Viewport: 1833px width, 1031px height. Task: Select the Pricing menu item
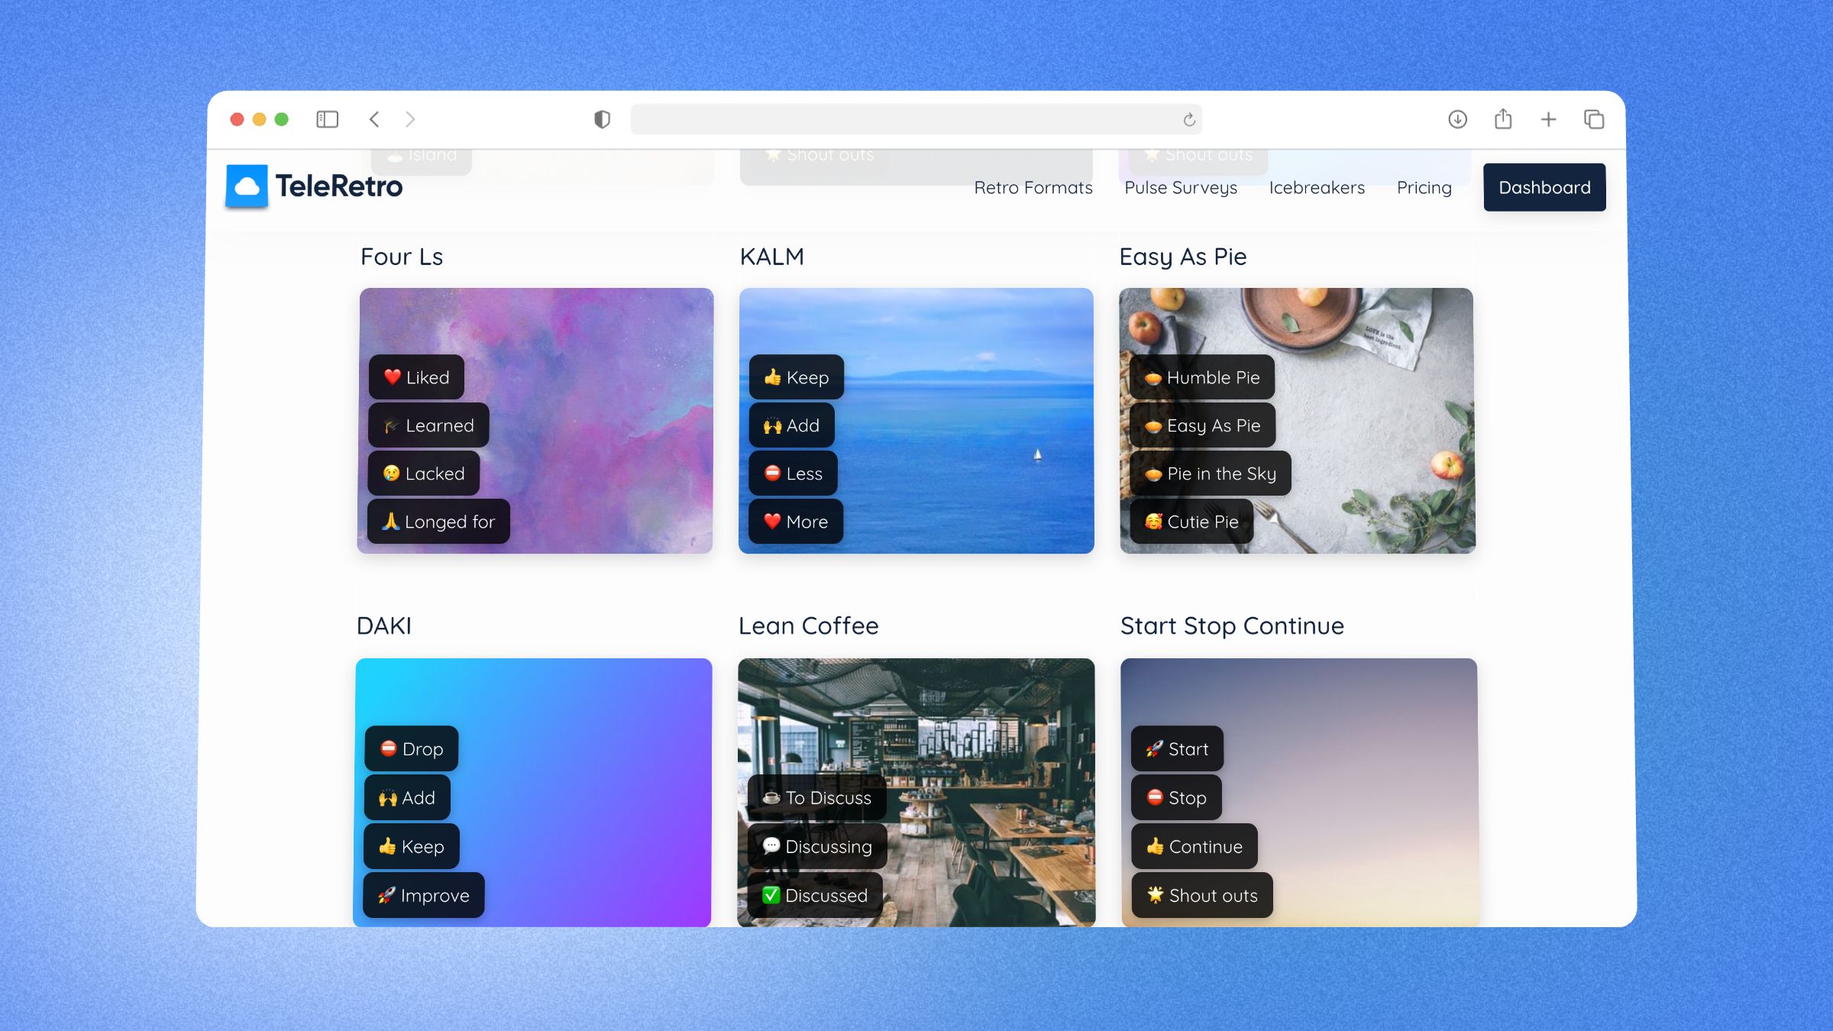1424,186
